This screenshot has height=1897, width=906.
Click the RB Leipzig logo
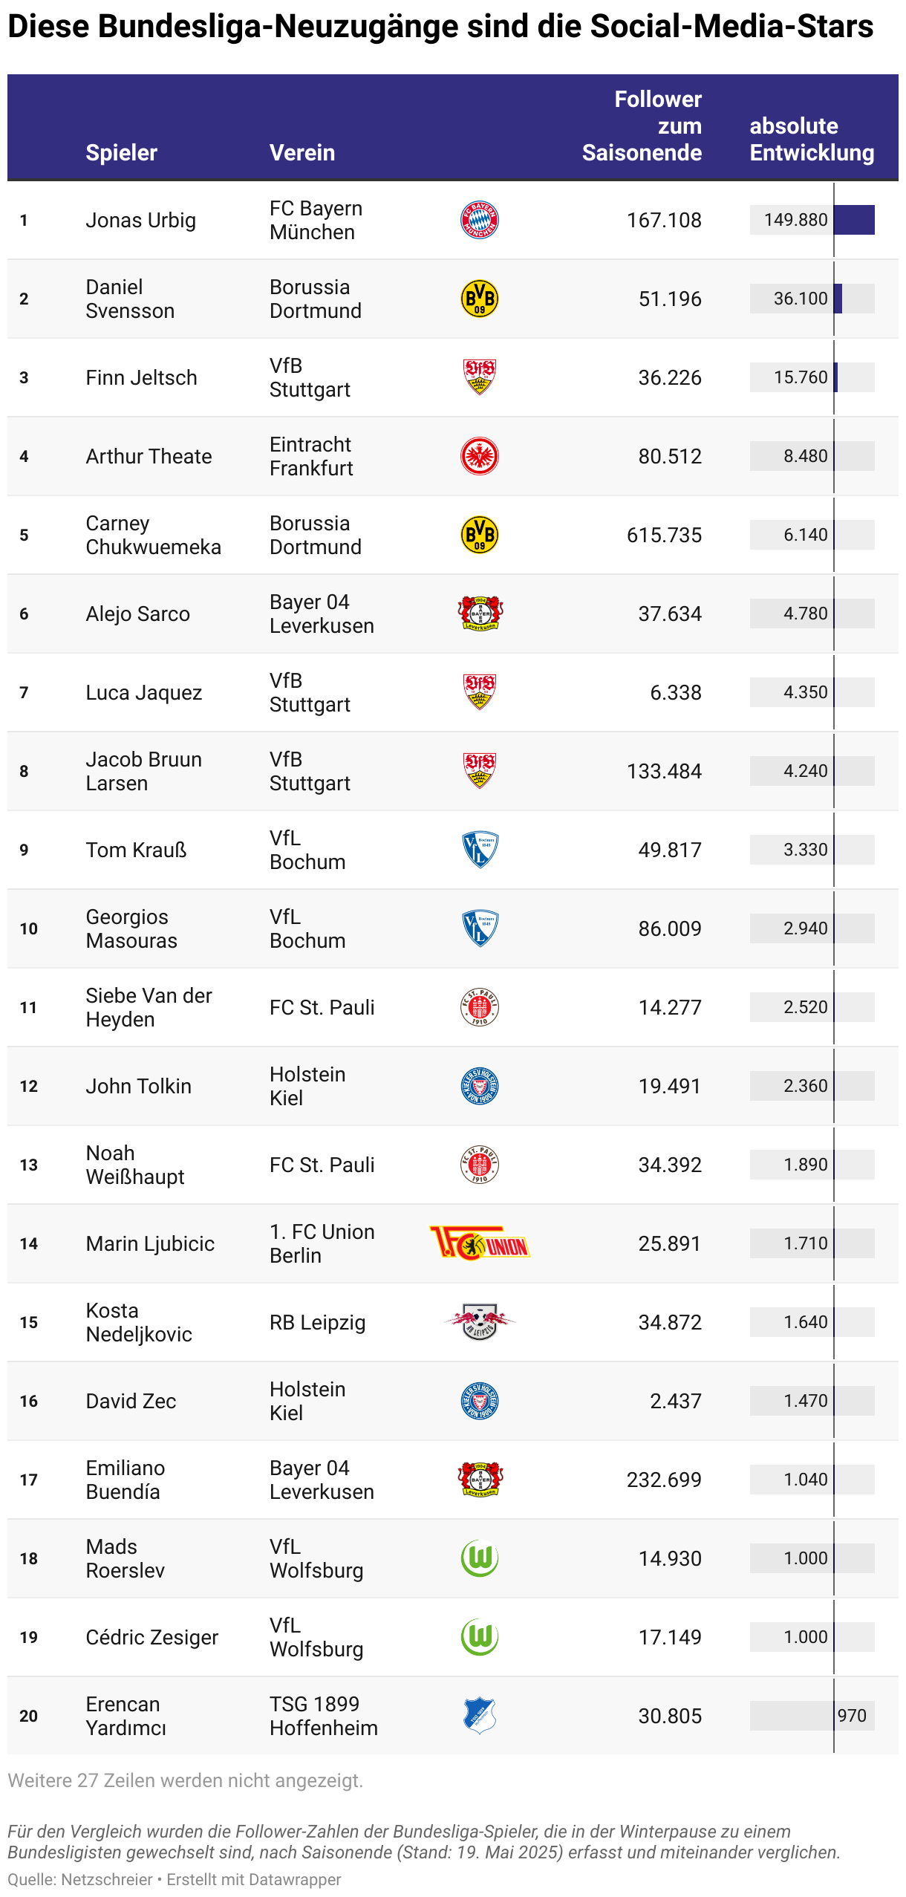click(x=480, y=1323)
